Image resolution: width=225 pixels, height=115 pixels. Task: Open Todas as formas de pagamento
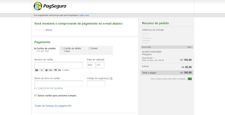click(x=53, y=106)
